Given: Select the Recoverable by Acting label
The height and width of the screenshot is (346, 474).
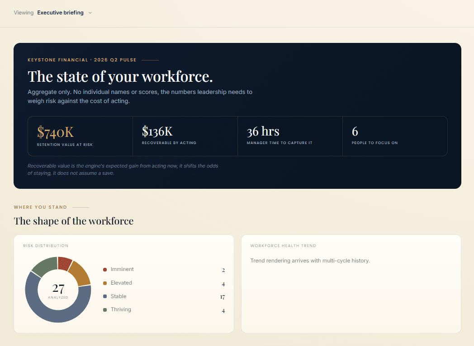Looking at the screenshot, I should click(169, 143).
